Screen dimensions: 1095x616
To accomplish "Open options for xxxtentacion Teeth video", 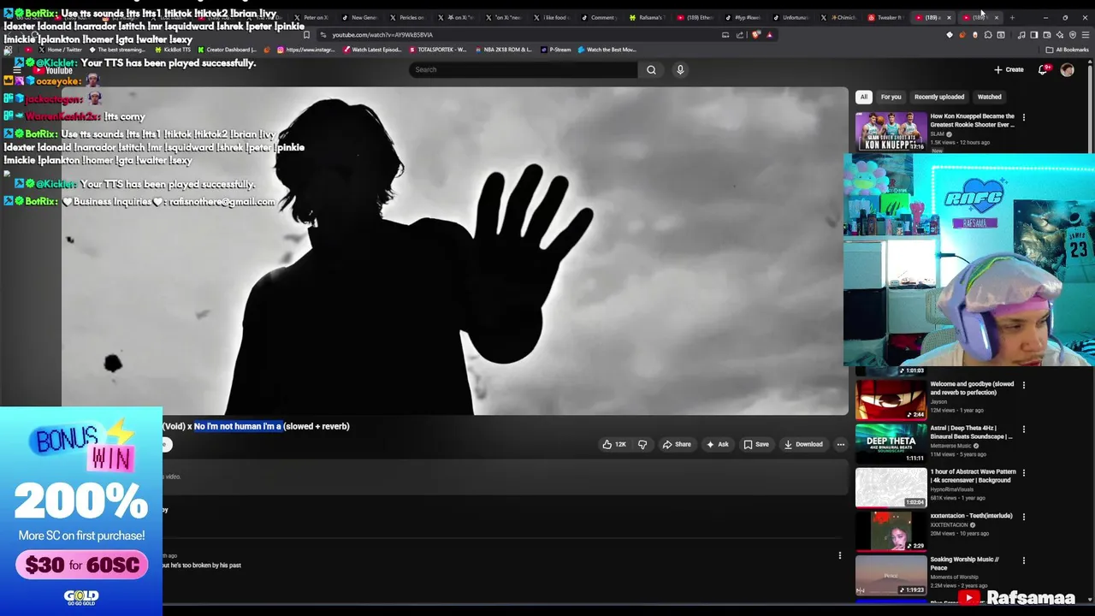I will (1023, 517).
